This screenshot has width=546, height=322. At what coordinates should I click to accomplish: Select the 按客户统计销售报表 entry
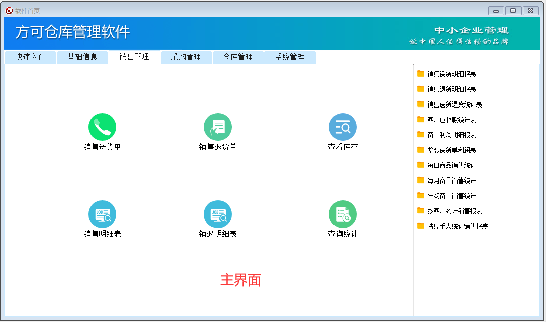click(x=454, y=211)
